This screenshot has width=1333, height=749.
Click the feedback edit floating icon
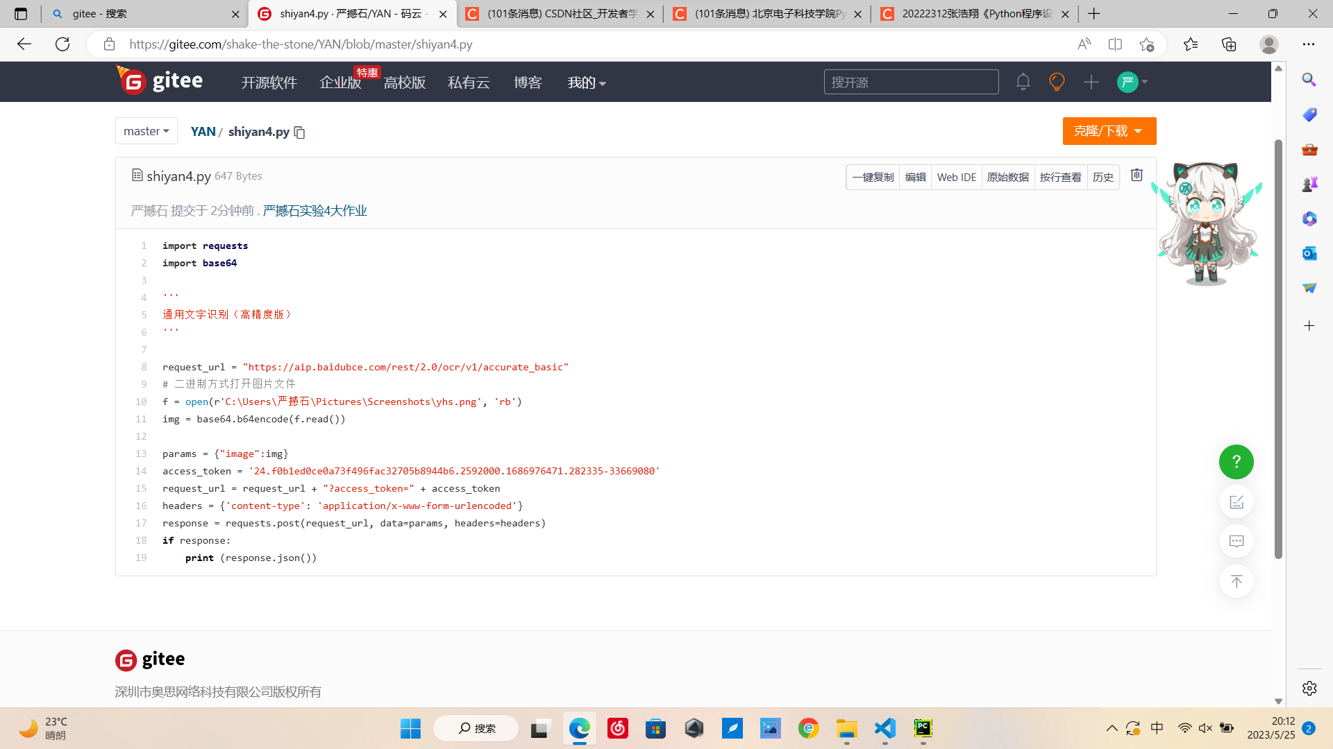click(x=1236, y=502)
